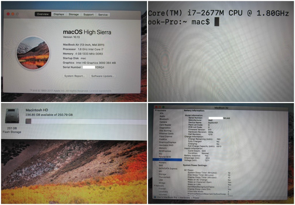
Task: Select Hardware RAID in the sidebar
Action: (166, 145)
